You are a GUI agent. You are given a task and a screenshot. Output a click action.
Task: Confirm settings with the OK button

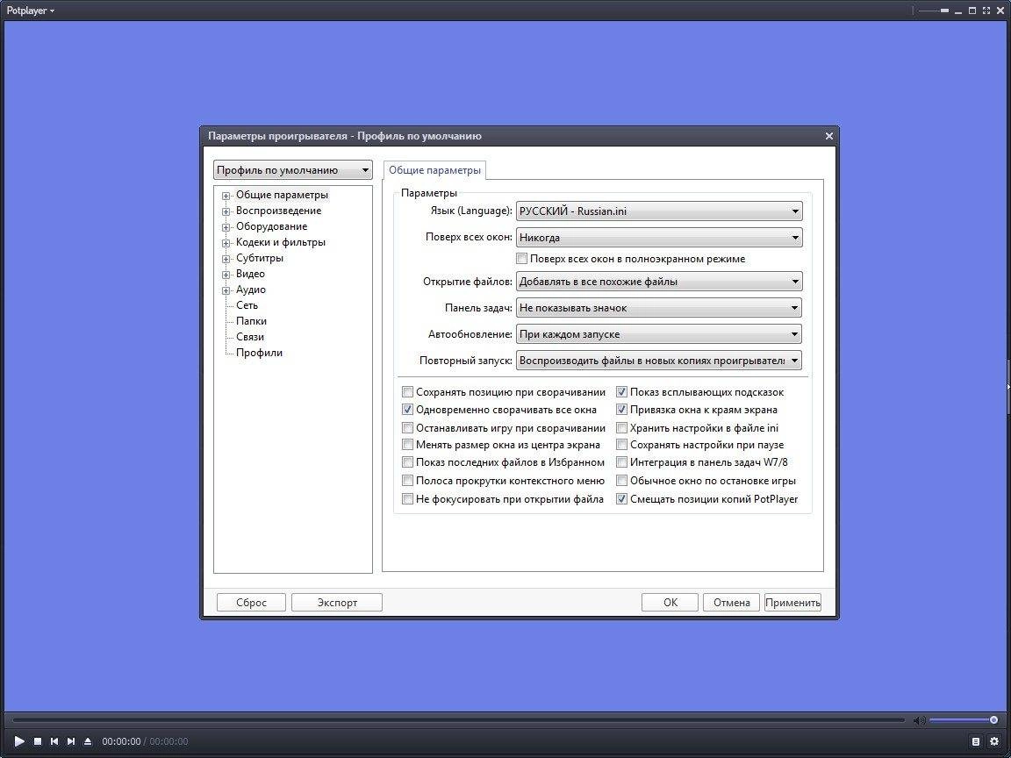coord(670,603)
